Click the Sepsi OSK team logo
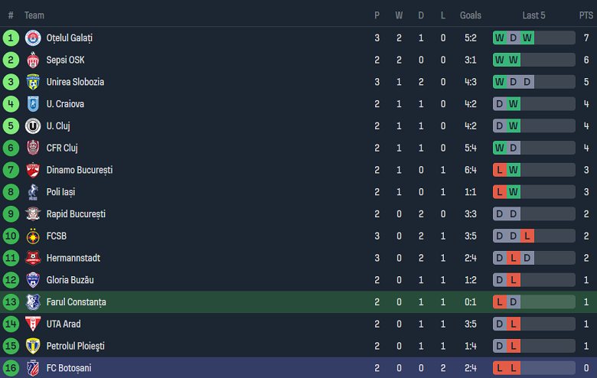The image size is (597, 378). (32, 60)
